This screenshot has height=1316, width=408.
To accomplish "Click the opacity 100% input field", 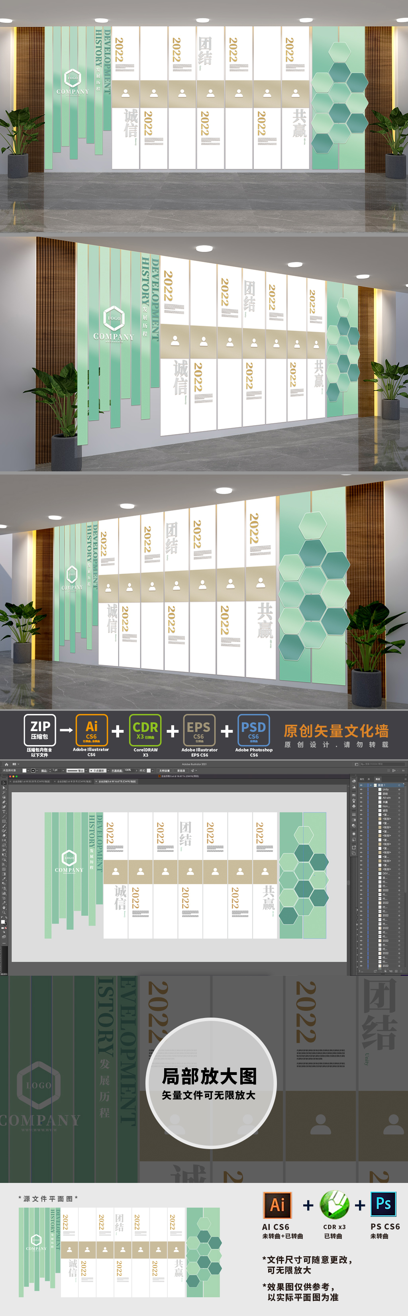I will coord(129,771).
